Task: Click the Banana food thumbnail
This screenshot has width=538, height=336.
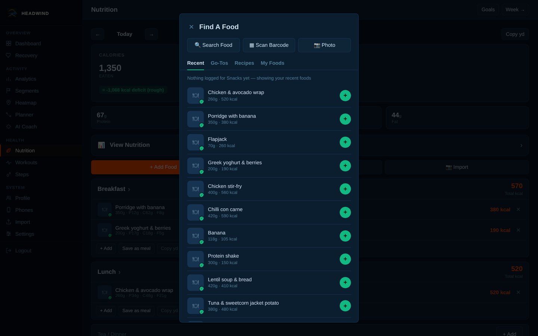Action: [x=195, y=236]
